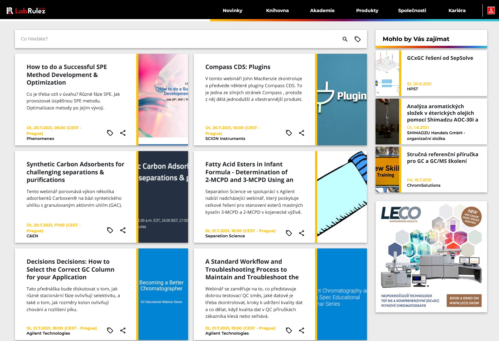Click the tag filter icon in search bar
The width and height of the screenshot is (499, 341).
coord(358,39)
